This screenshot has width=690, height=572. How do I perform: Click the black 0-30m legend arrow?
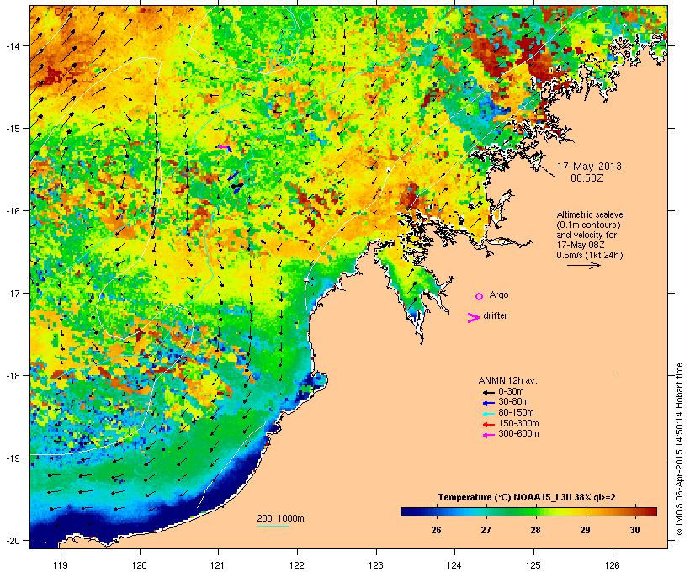tap(488, 393)
